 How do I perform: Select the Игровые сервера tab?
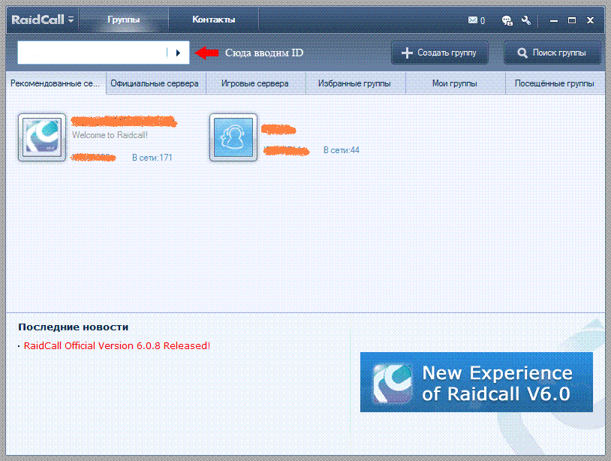[x=255, y=83]
